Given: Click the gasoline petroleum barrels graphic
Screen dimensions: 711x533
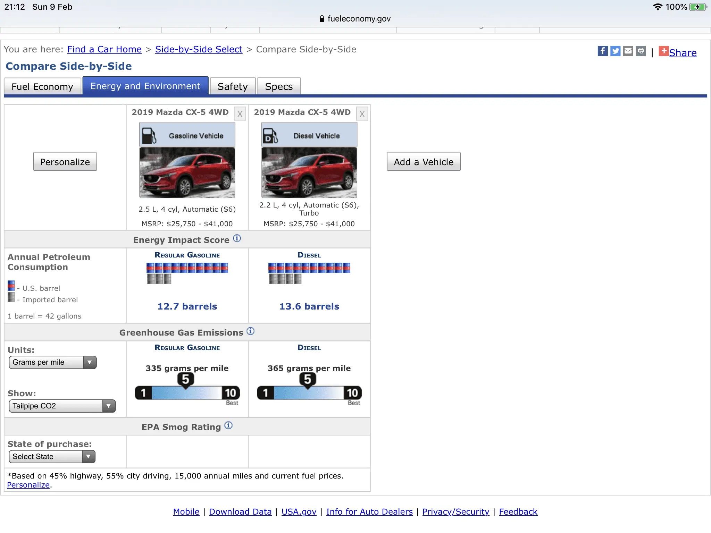Looking at the screenshot, I should pyautogui.click(x=187, y=273).
